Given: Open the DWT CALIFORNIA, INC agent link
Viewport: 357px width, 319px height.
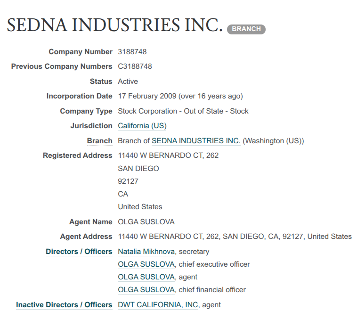Looking at the screenshot, I should pyautogui.click(x=158, y=305).
